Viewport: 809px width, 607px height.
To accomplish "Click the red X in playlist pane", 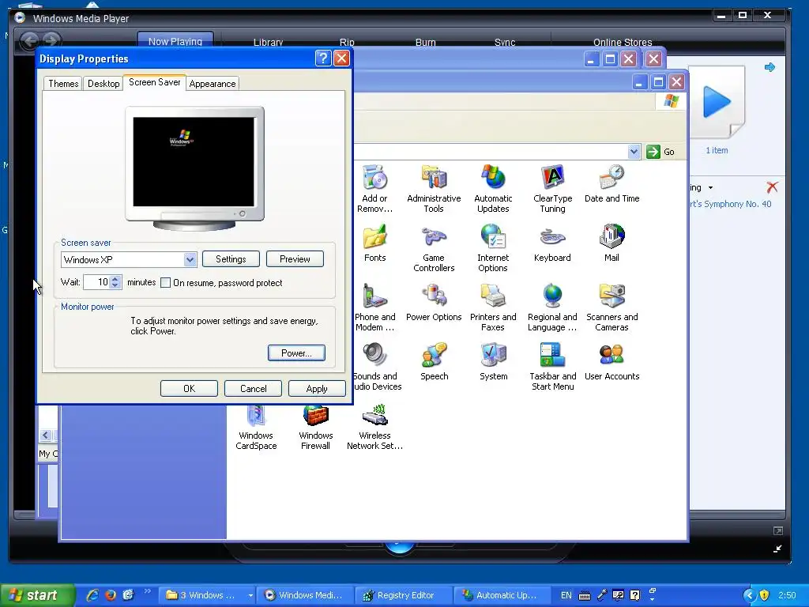I will click(x=773, y=187).
